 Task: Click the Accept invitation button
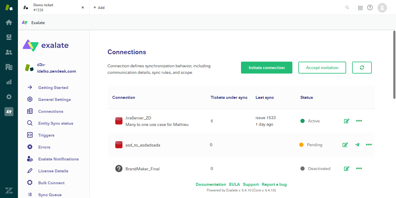(322, 68)
